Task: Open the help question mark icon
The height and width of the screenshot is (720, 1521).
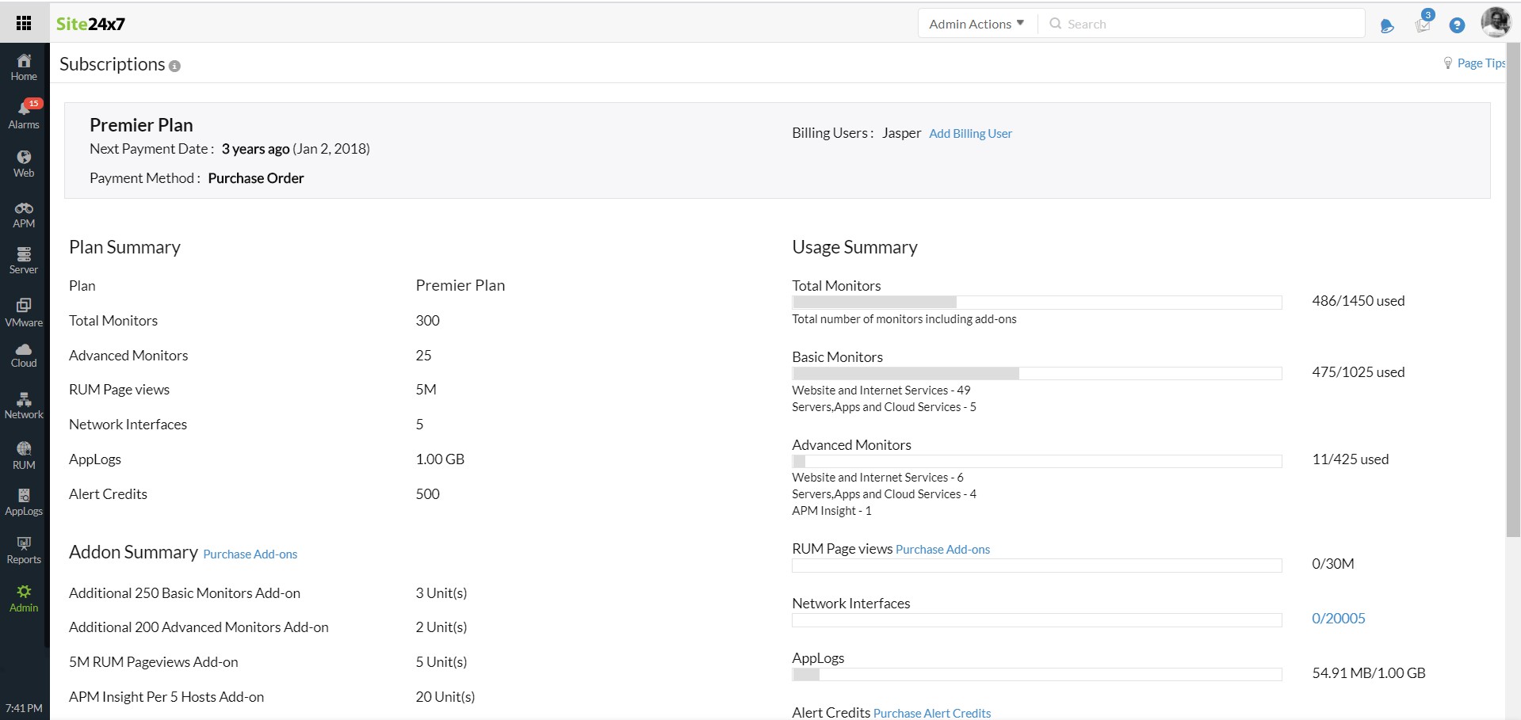Action: pos(1456,25)
